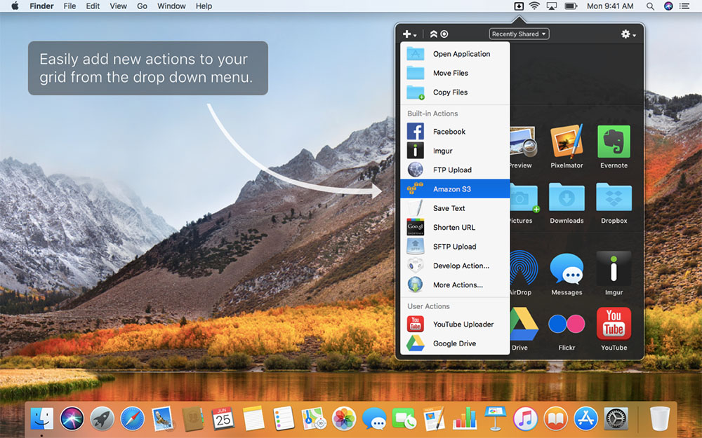Open the Apple menu
The width and height of the screenshot is (702, 438).
coord(15,6)
